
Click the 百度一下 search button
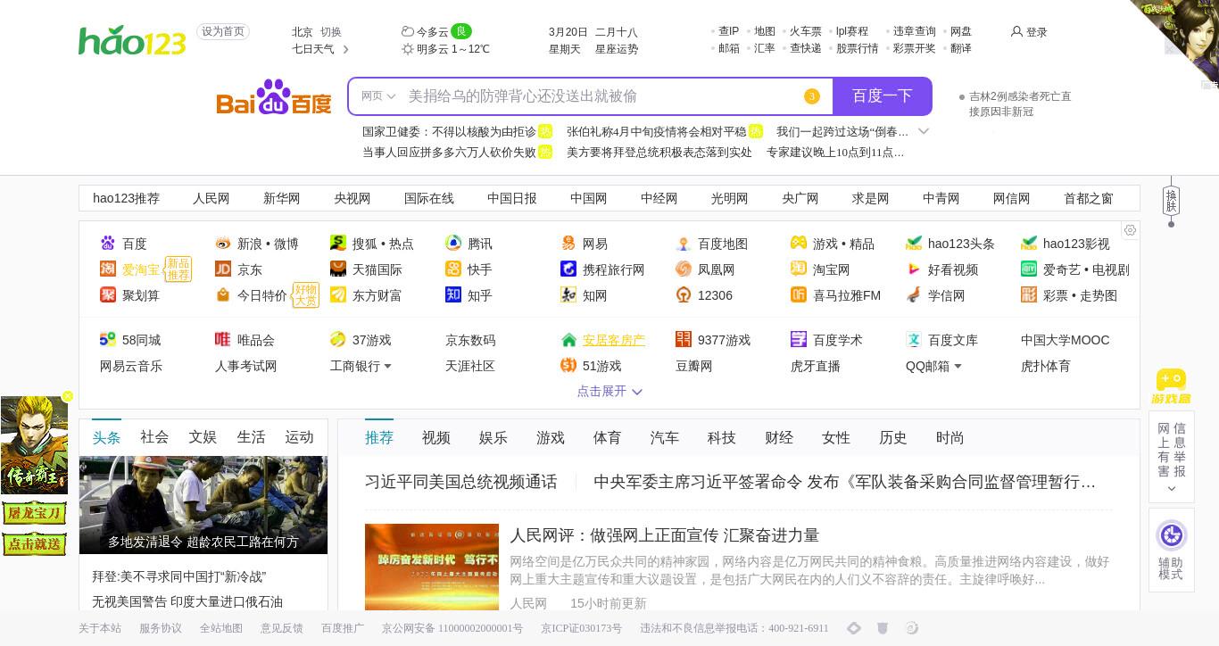pos(882,96)
